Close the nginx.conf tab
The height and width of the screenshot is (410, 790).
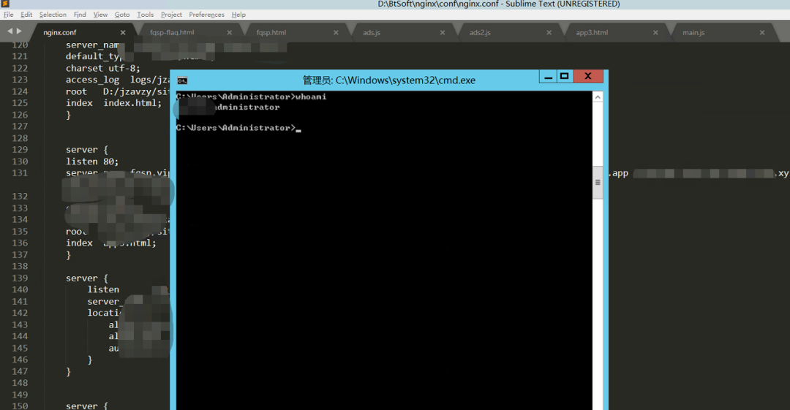123,33
